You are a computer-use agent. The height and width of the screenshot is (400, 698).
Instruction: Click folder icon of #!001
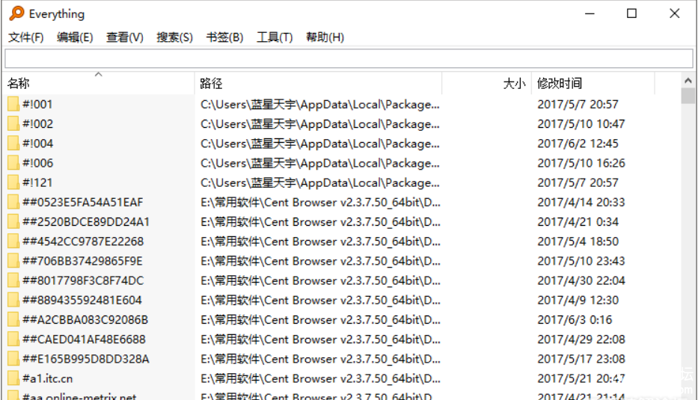coord(13,104)
